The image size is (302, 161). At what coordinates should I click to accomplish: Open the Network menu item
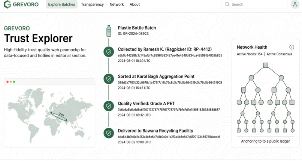[117, 4]
